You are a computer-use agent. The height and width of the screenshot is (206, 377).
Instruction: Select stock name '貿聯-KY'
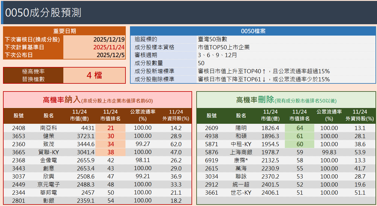(x=49, y=152)
